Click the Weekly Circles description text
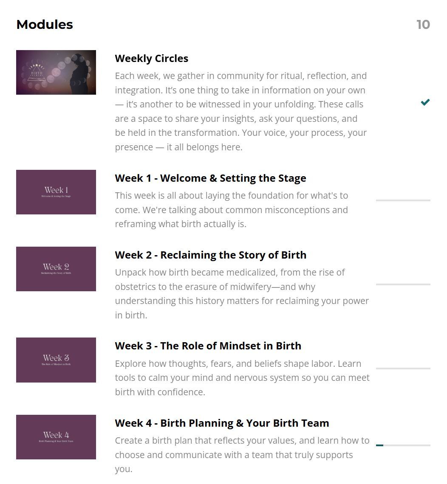Screen dimensions: 447x484 click(x=241, y=112)
